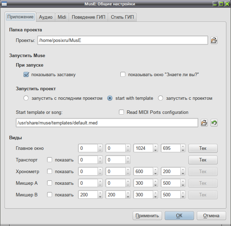Click Тек button for Главное окно
The image size is (231, 226).
(203, 148)
